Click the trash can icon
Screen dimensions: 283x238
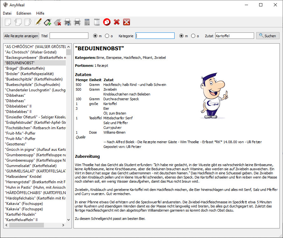click(x=97, y=22)
